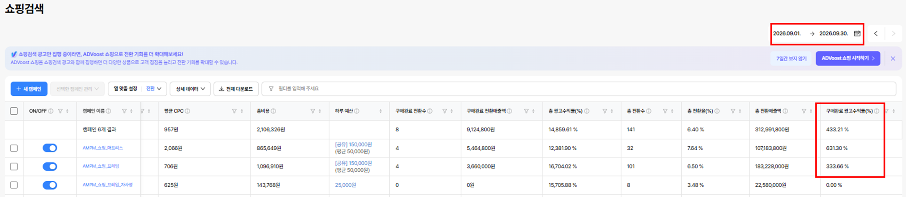Sort the 평균 CPC column
The height and width of the screenshot is (197, 906).
coord(242,111)
